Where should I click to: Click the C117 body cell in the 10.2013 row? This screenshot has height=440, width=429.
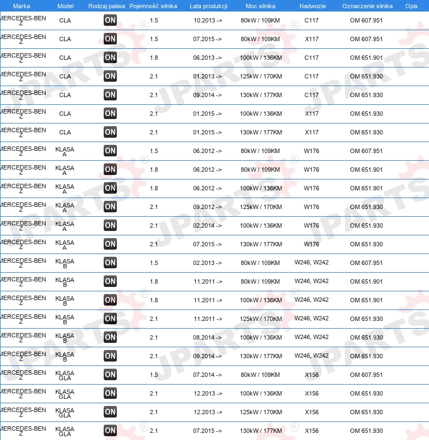pos(312,20)
